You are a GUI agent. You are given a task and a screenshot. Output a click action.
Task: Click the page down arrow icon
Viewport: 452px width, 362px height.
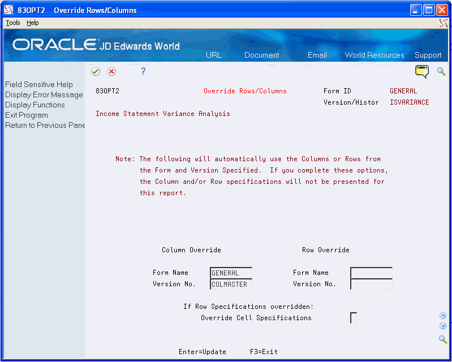click(x=443, y=326)
